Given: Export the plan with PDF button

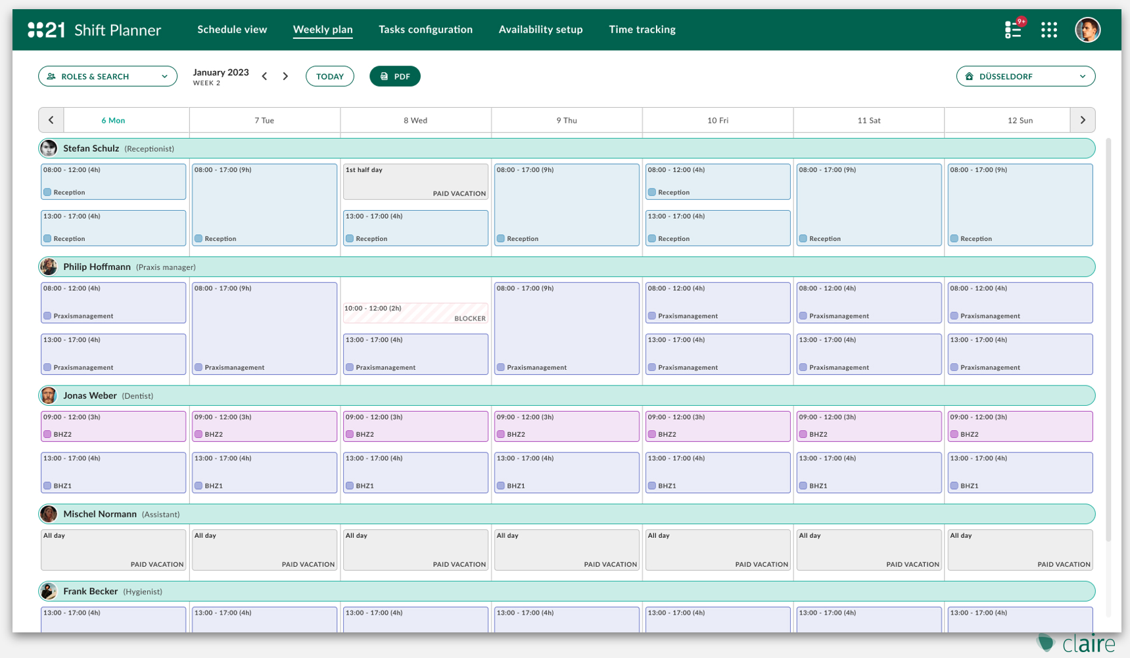Looking at the screenshot, I should pyautogui.click(x=394, y=76).
